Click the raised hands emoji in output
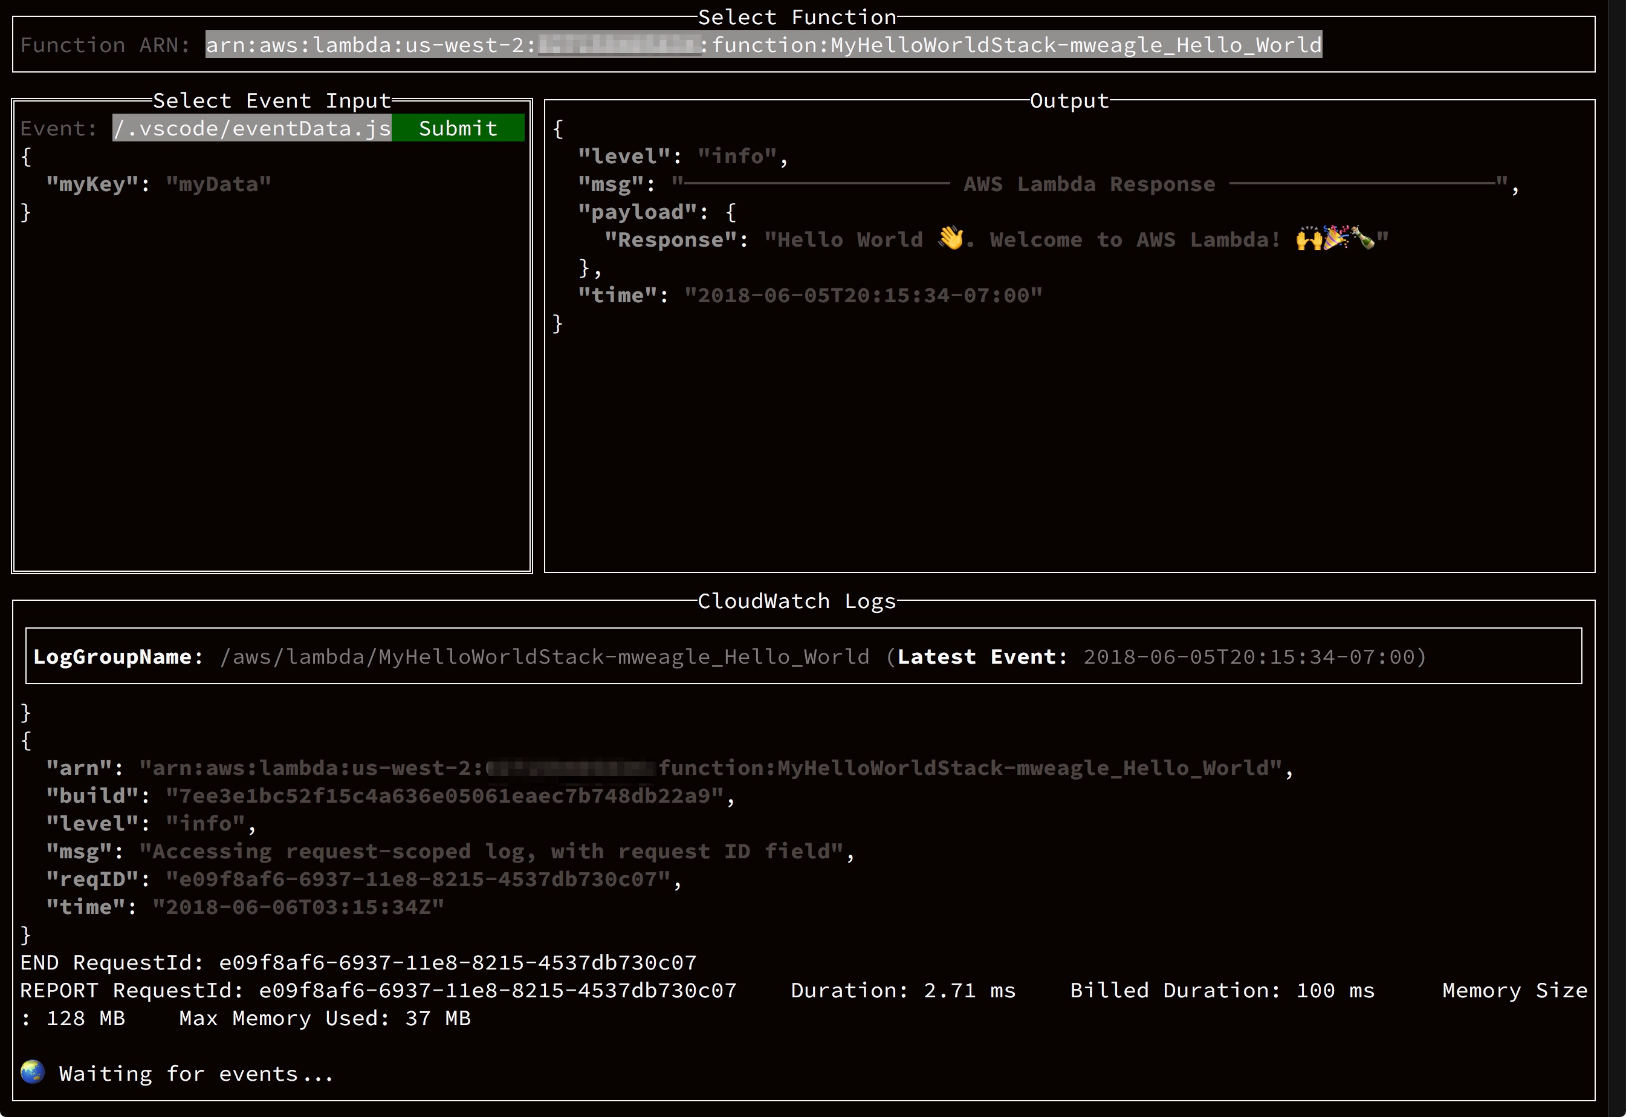 (x=1309, y=239)
